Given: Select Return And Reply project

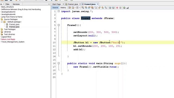Looking at the screenshot, I should pos(8,39).
